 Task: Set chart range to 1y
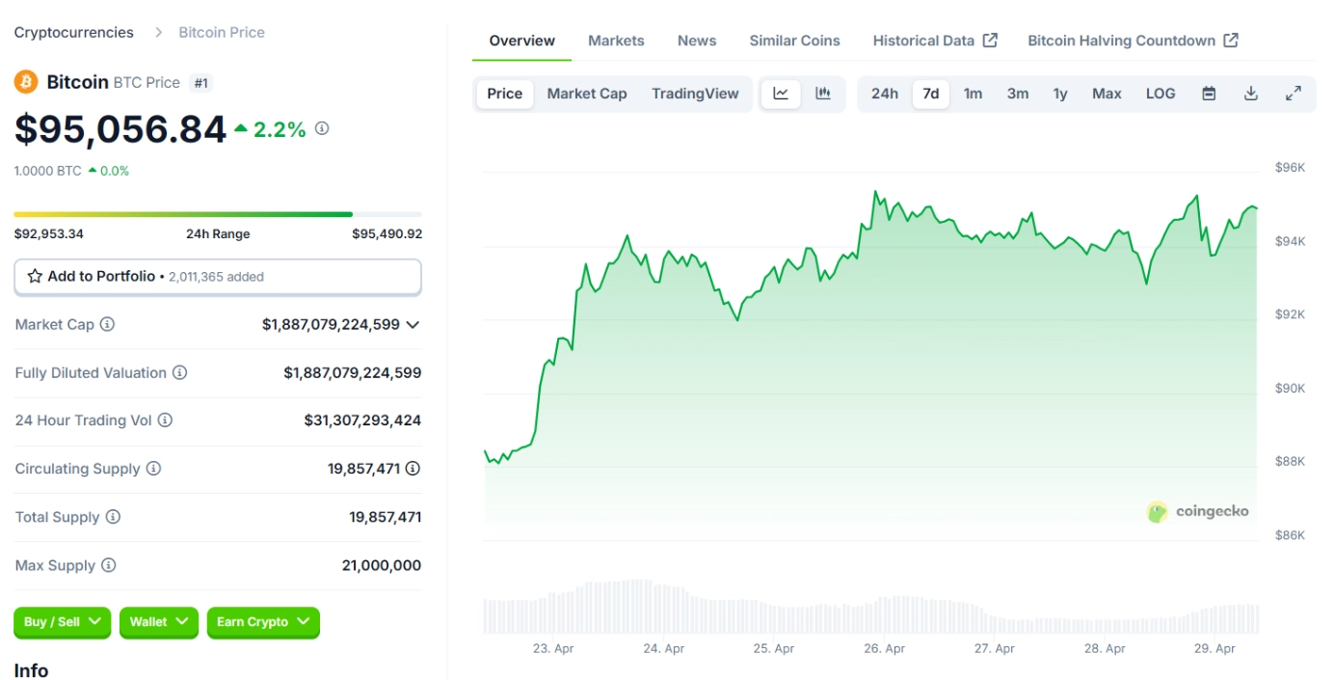(1060, 94)
